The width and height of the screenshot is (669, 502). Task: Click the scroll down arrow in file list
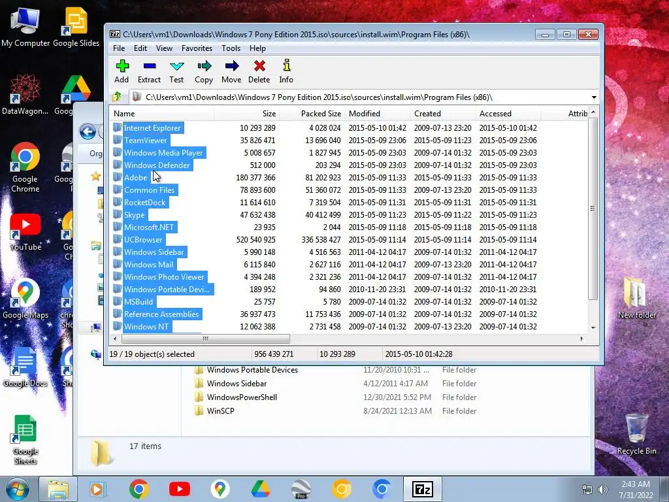pyautogui.click(x=593, y=327)
